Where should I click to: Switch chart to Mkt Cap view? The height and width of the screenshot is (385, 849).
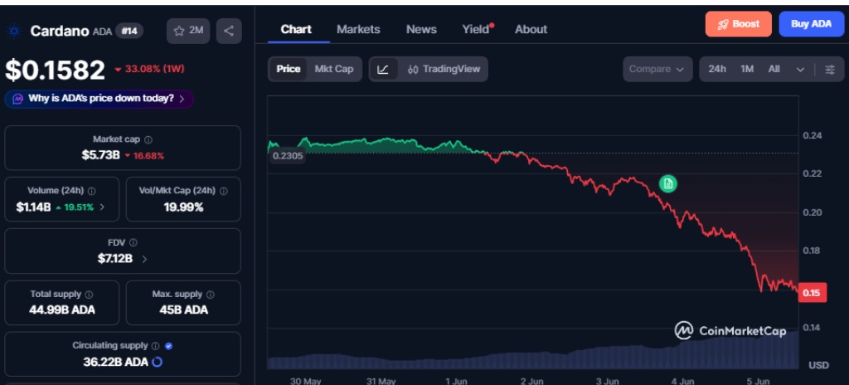(334, 69)
